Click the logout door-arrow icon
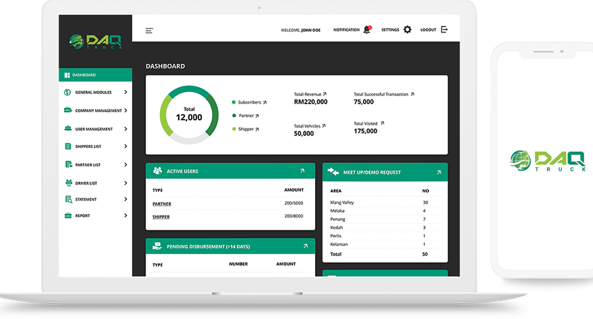Screen dimensions: 593x319 pyautogui.click(x=444, y=30)
